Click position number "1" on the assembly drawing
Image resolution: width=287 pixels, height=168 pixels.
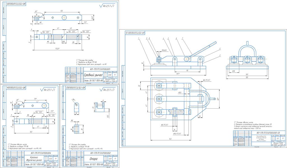coord(139,38)
